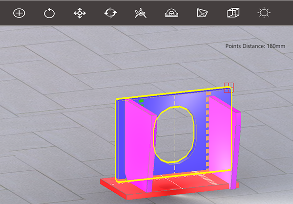The image size is (293, 204).
Task: Select the yellow top edge of plate
Action: point(174,93)
